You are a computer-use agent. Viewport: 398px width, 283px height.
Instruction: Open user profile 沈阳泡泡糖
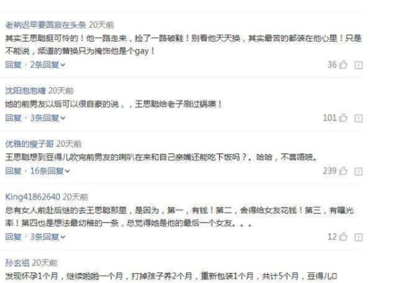[25, 91]
